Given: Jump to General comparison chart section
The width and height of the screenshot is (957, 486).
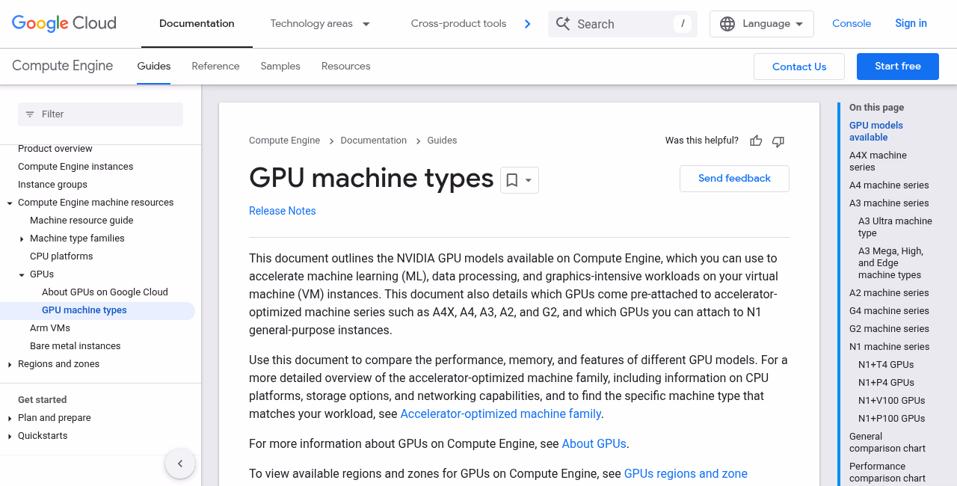Looking at the screenshot, I should tap(887, 443).
